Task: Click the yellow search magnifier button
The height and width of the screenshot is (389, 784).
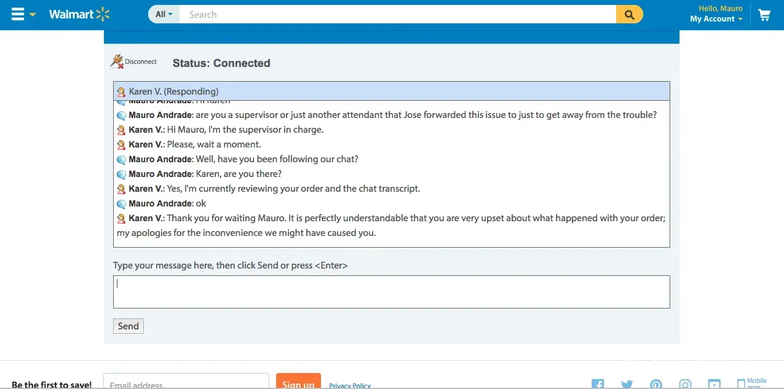Action: pyautogui.click(x=629, y=14)
